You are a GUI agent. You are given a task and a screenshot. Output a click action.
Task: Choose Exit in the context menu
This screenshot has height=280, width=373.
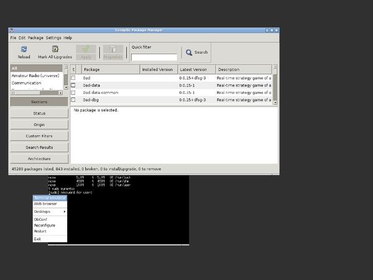click(x=50, y=239)
